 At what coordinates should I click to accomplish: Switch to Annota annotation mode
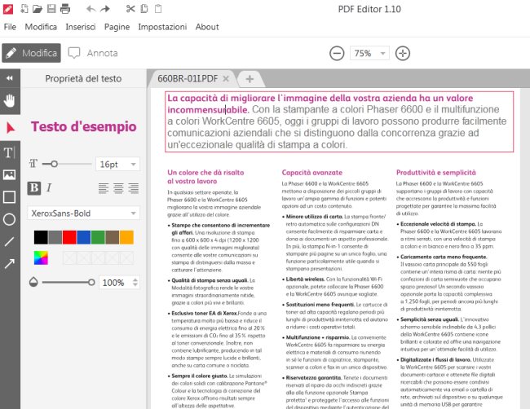[93, 53]
